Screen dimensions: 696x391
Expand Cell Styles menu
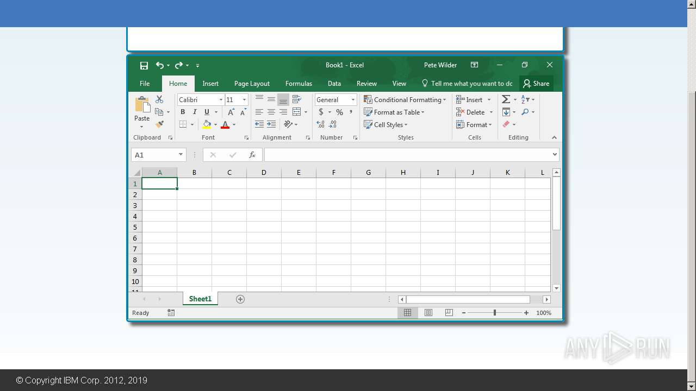[386, 124]
